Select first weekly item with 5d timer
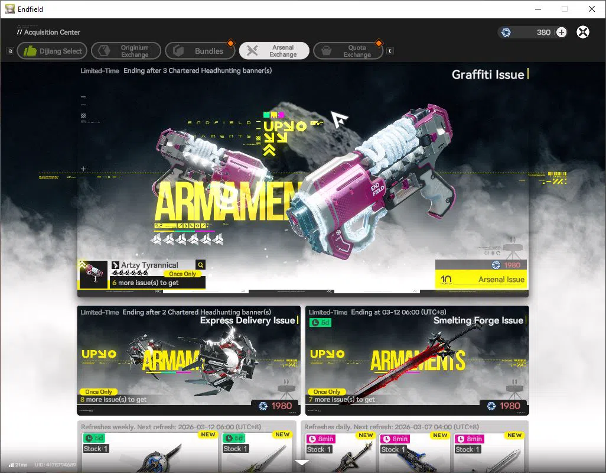606x473 pixels. point(149,452)
